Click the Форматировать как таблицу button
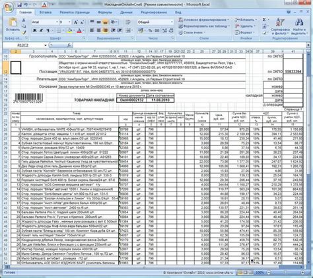This screenshot has width=313, height=278. coord(204,26)
